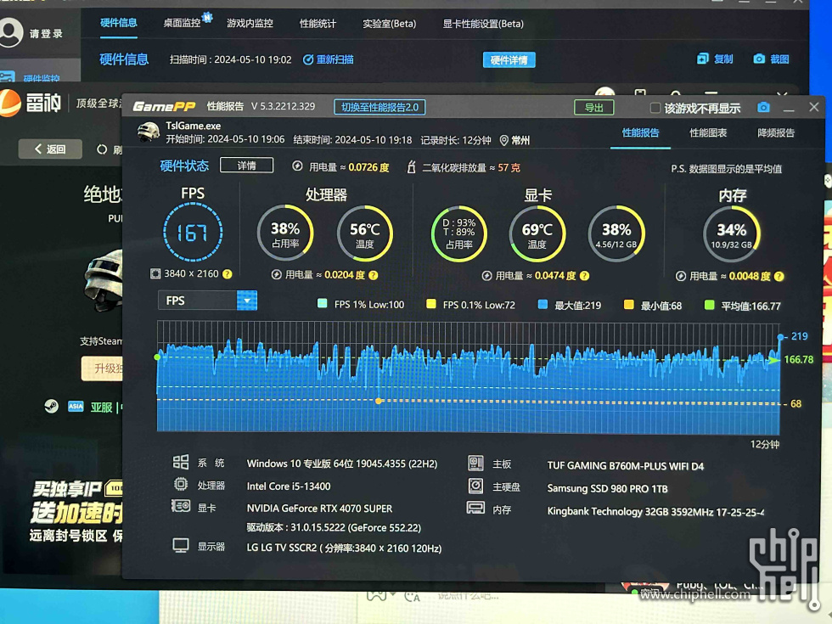This screenshot has width=832, height=624.
Task: Click the processor 38% 占用率 gauge
Action: click(285, 233)
